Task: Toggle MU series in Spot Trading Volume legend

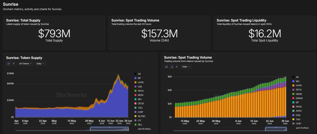Action: (x=296, y=81)
